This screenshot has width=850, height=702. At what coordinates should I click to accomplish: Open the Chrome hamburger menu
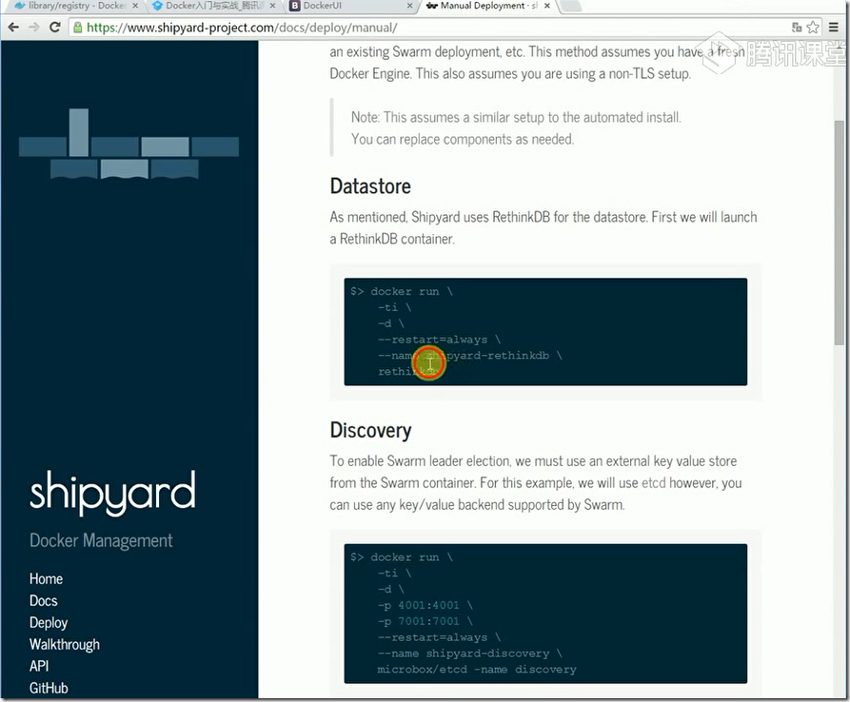click(x=834, y=27)
